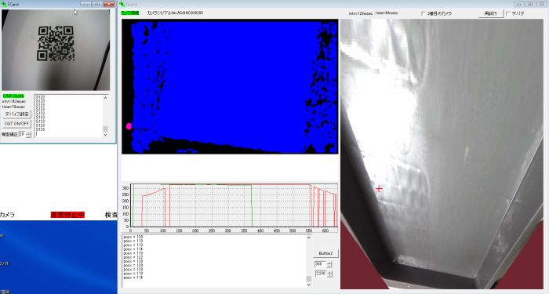The image size is (549, 294).
Task: Click the red crosshair marker on camera image
Action: click(x=379, y=189)
